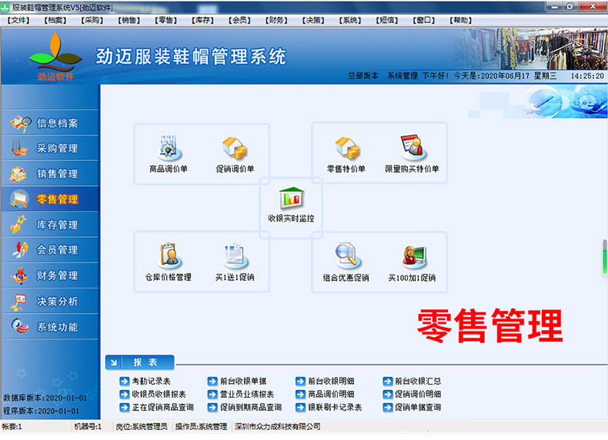Open the 会员 menu
The width and height of the screenshot is (608, 440).
[239, 20]
